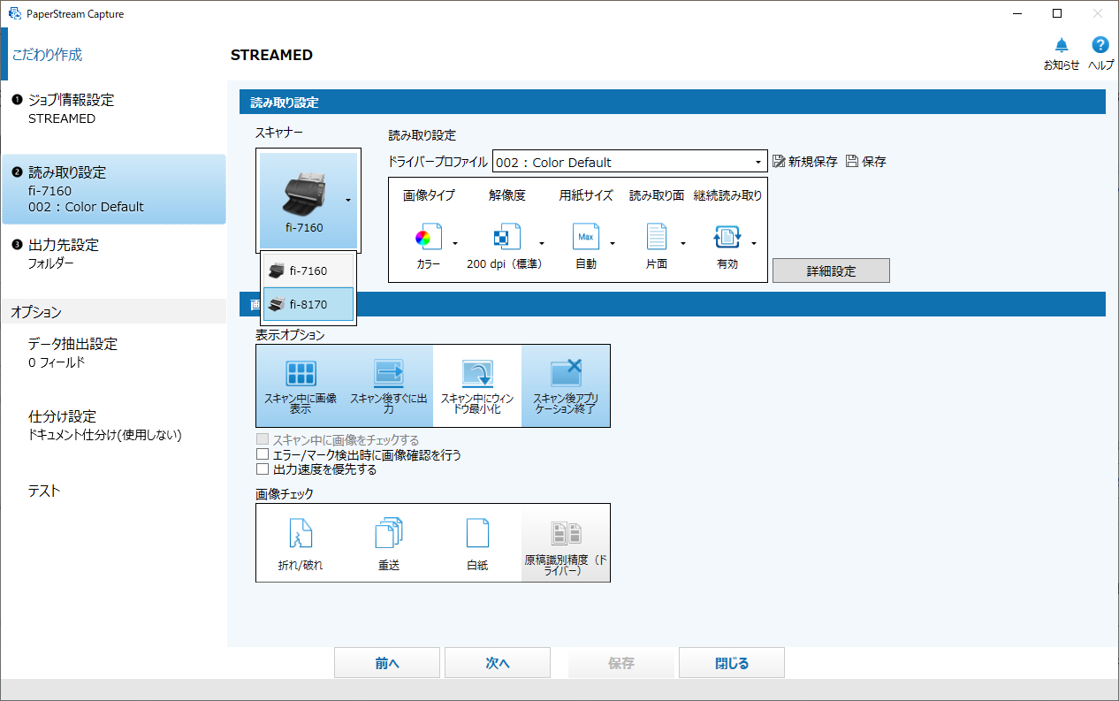Click the 表示オプション label
This screenshot has width=1119, height=701.
290,335
